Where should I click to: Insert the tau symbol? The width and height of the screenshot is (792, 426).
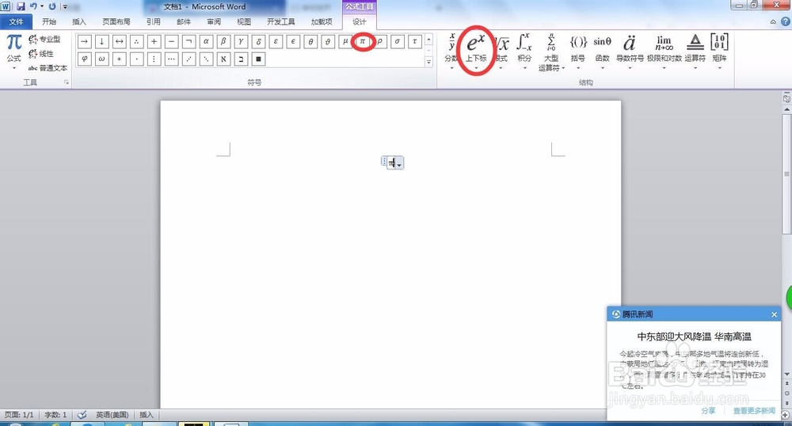point(415,42)
